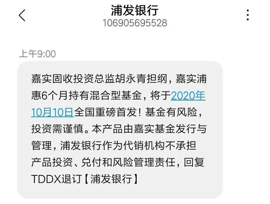Open the 10月10日 underlined date link

(x=52, y=112)
